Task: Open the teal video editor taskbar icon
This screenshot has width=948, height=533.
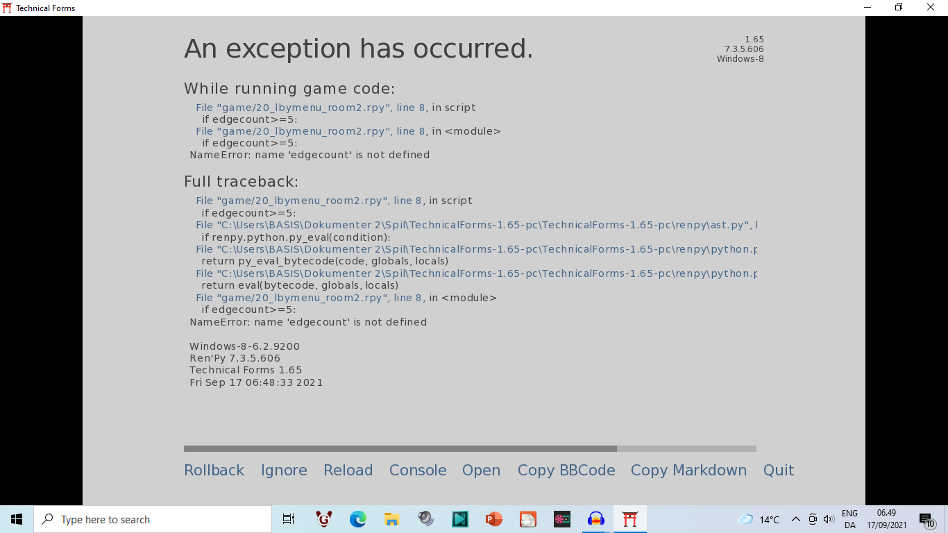Action: click(x=459, y=519)
